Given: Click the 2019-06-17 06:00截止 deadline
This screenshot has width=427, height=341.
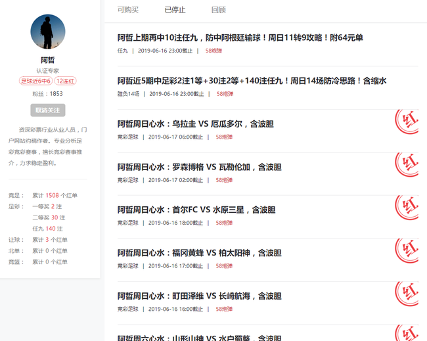Looking at the screenshot, I should coord(175,137).
